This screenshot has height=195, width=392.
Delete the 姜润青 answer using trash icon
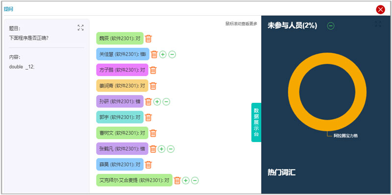tap(153, 86)
